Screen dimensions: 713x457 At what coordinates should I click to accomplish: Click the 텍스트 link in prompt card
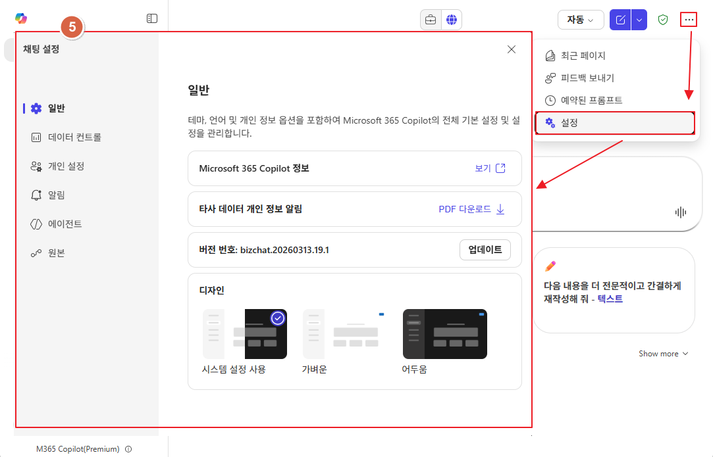pyautogui.click(x=610, y=299)
